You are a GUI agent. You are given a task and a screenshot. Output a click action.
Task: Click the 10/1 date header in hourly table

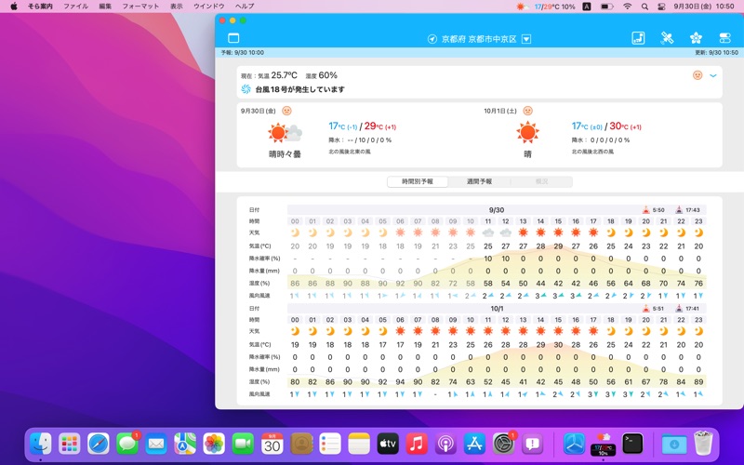pyautogui.click(x=497, y=309)
